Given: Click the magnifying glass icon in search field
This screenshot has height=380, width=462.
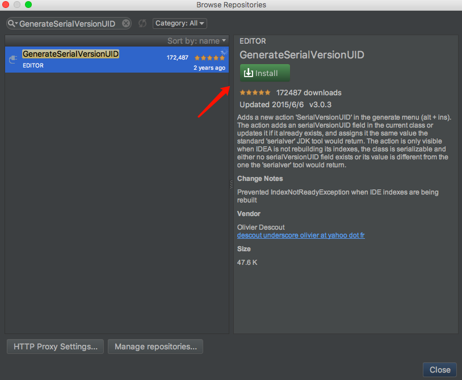Looking at the screenshot, I should (10, 23).
